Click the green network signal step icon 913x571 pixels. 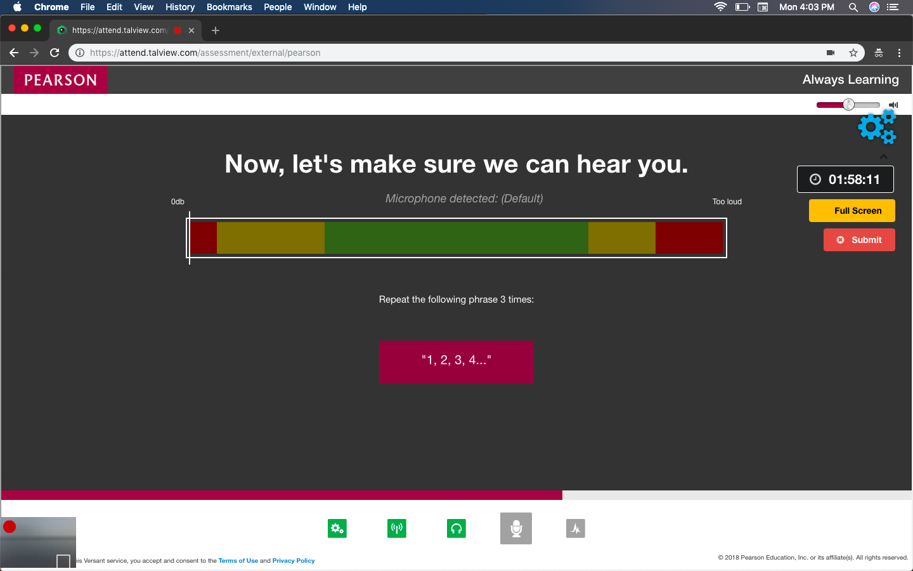tap(397, 528)
